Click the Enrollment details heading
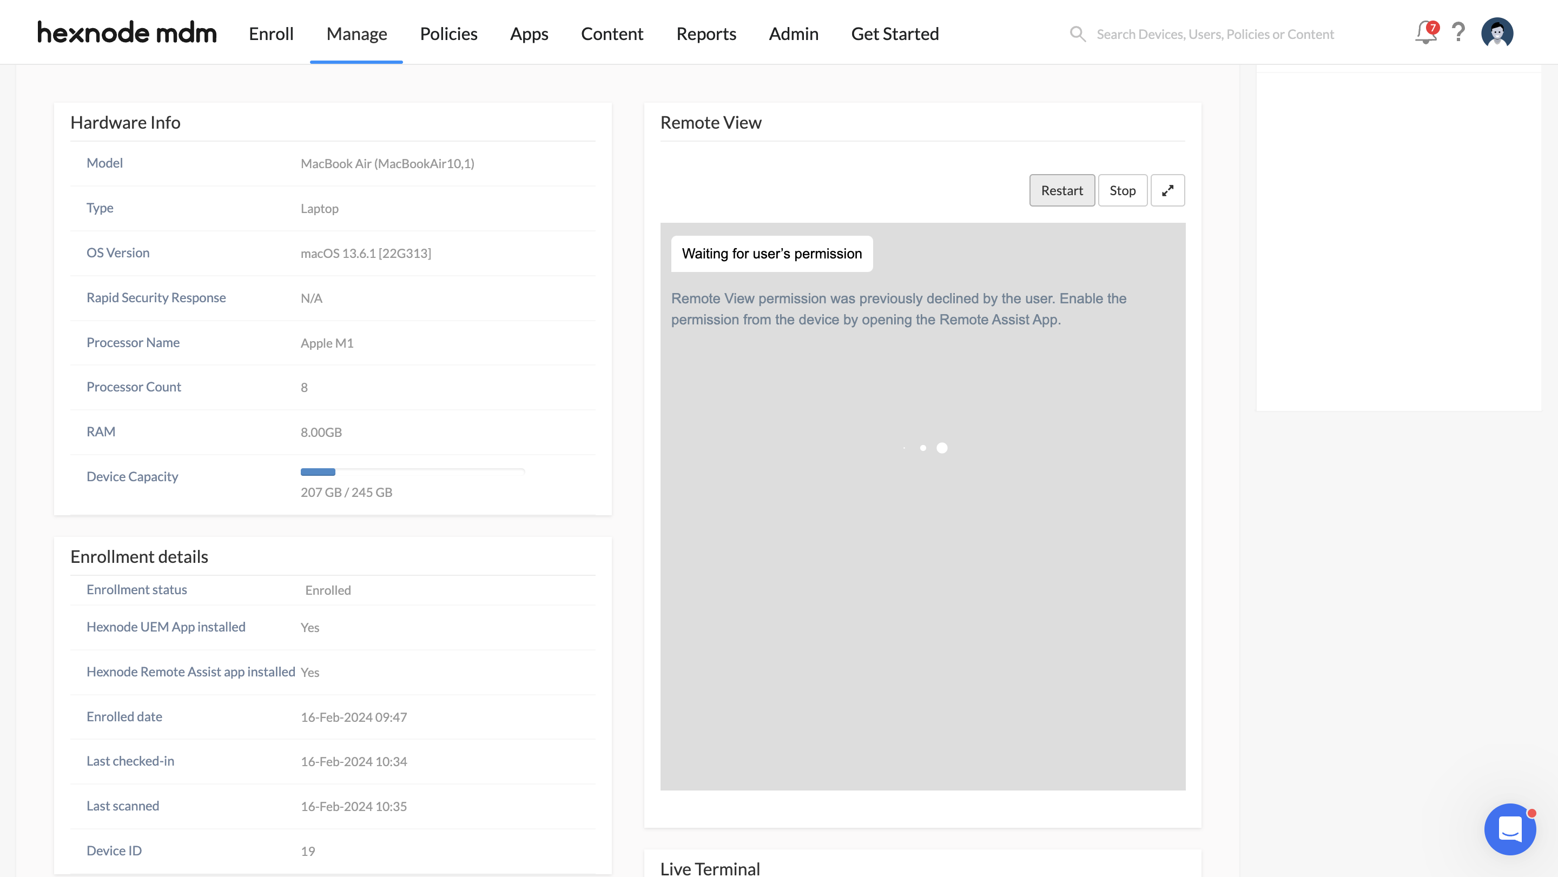This screenshot has height=877, width=1558. pyautogui.click(x=139, y=557)
